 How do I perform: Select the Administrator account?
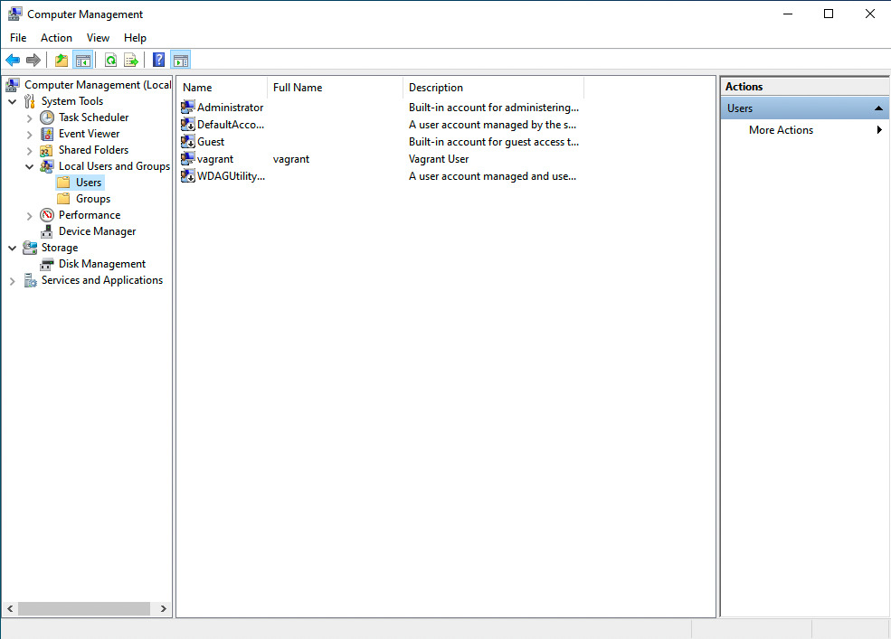coord(229,107)
